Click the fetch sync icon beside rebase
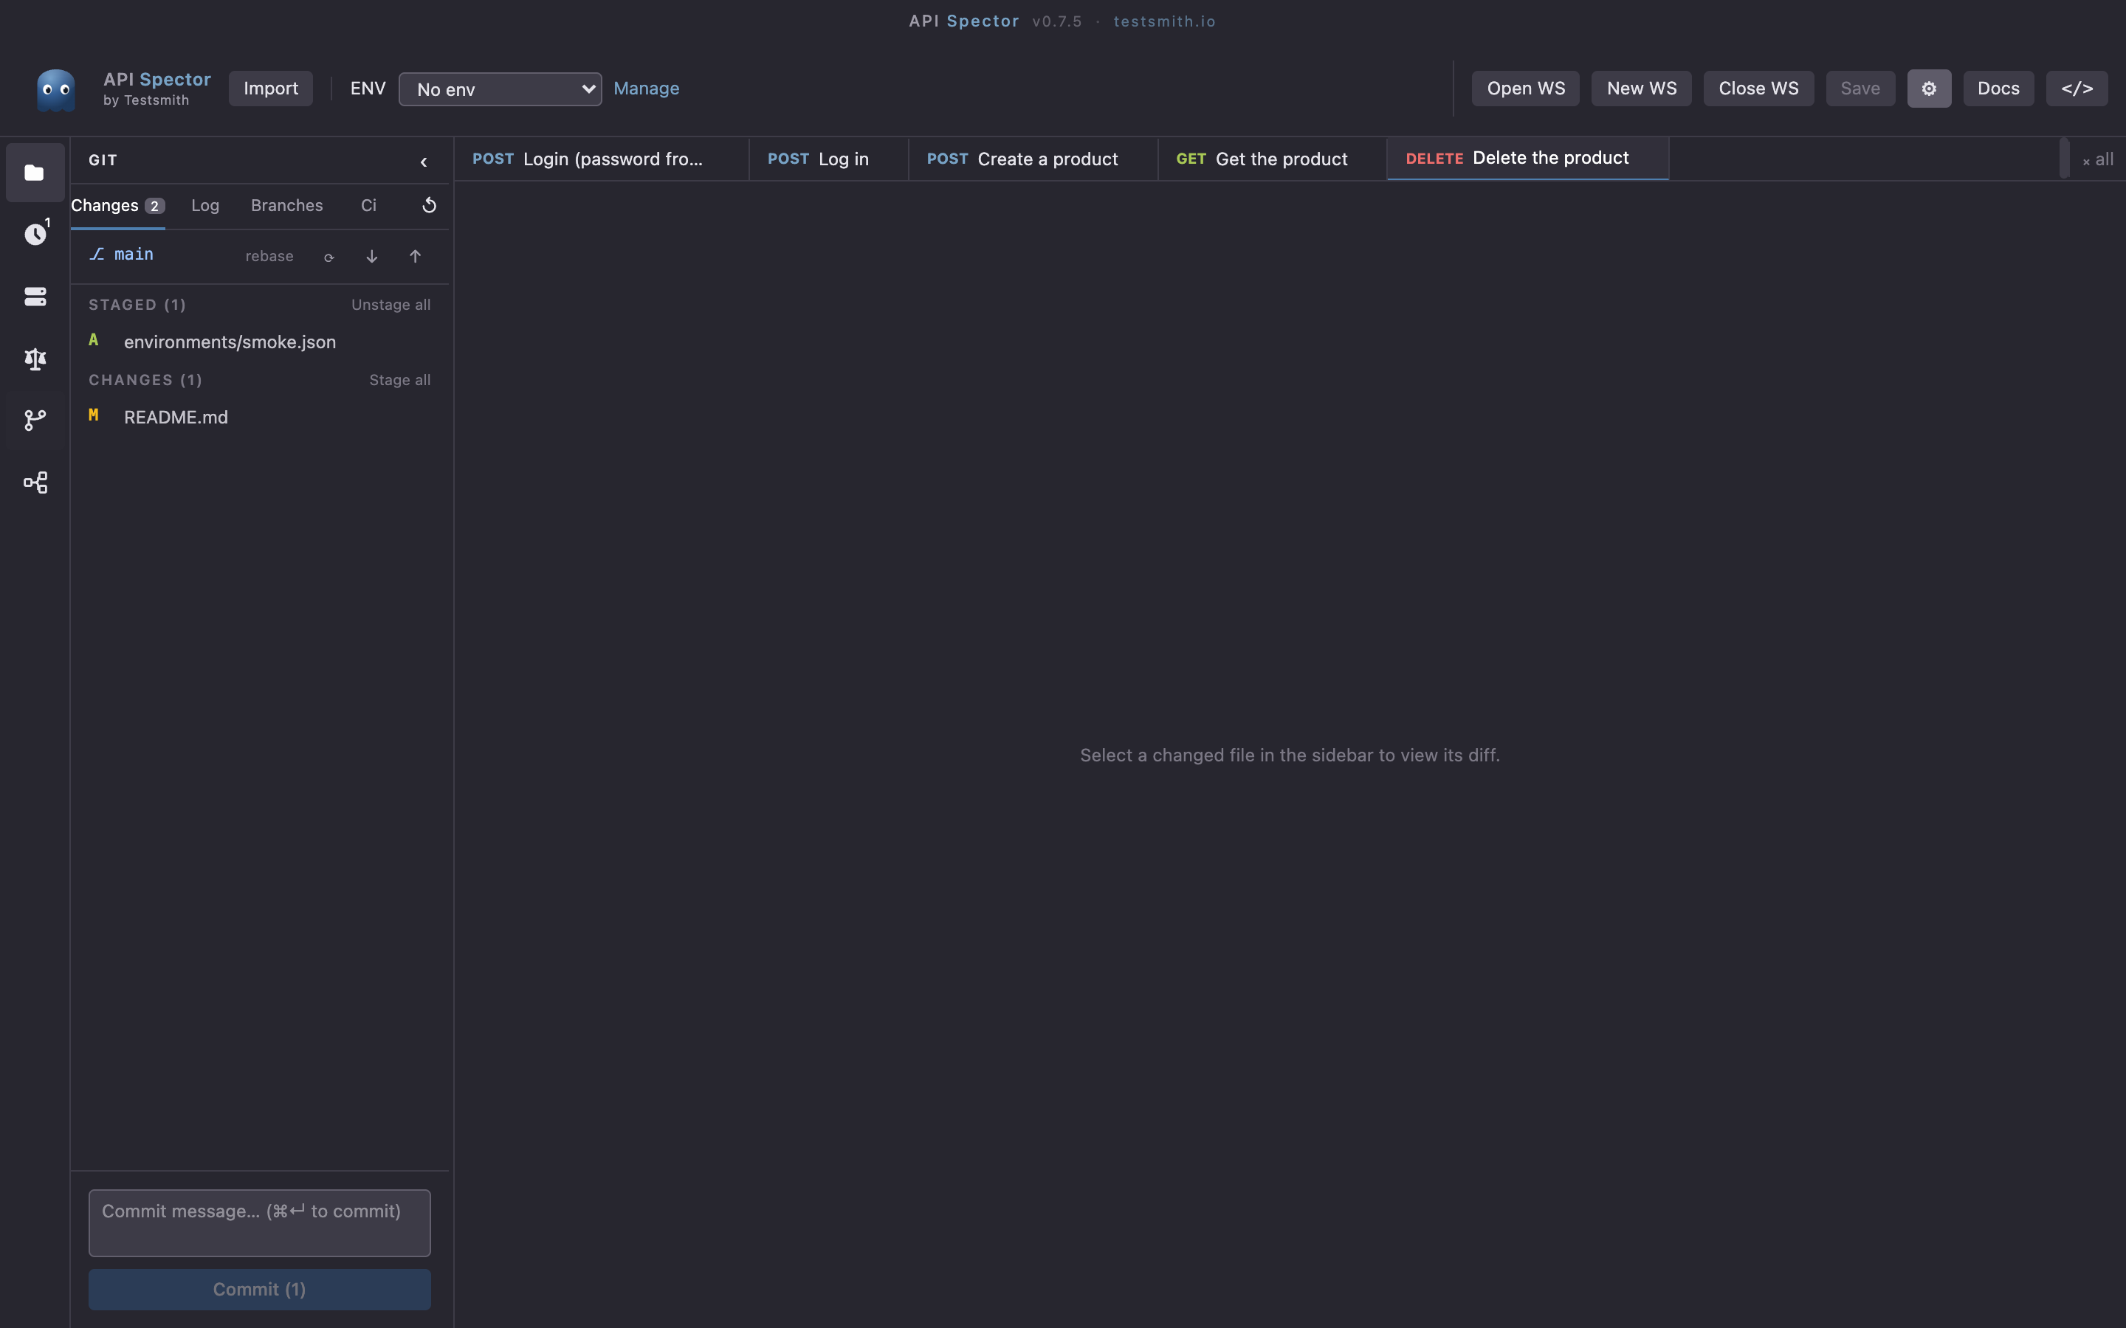Viewport: 2126px width, 1328px height. pyautogui.click(x=328, y=257)
